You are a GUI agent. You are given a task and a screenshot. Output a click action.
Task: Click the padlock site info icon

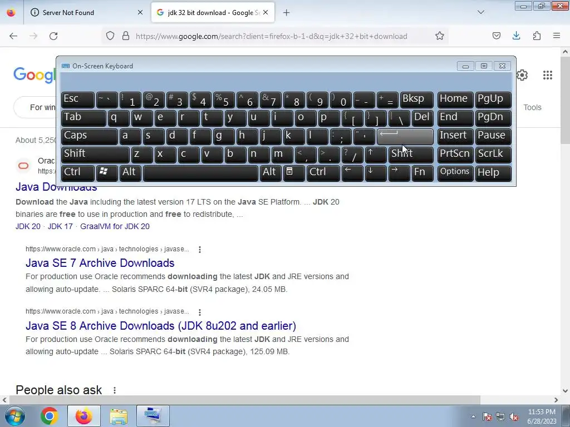126,36
